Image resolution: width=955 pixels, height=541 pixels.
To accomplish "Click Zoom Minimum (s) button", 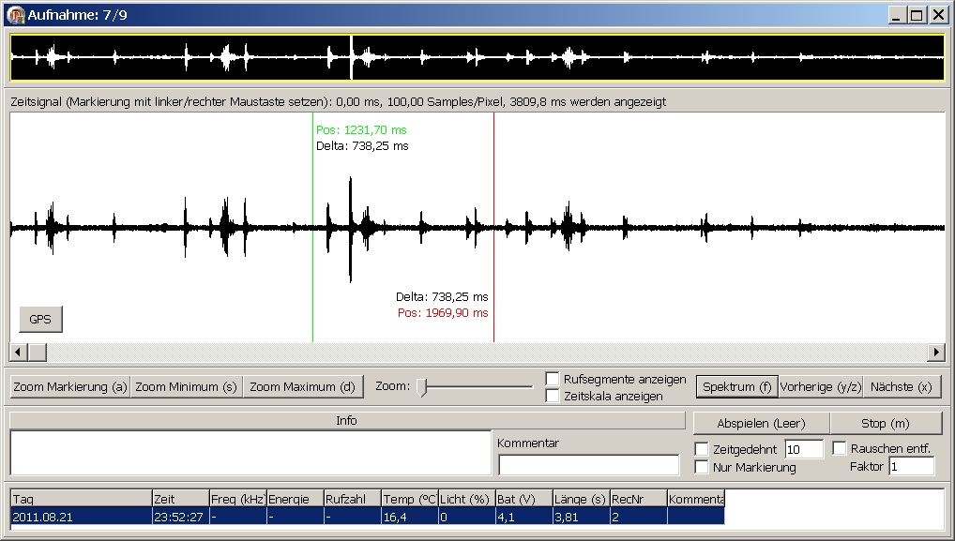I will (x=186, y=386).
